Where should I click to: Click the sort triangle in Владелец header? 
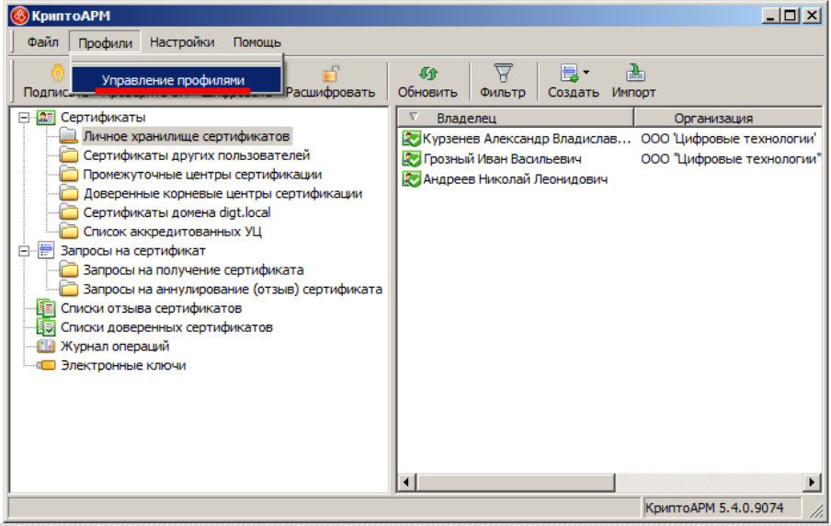pyautogui.click(x=415, y=117)
